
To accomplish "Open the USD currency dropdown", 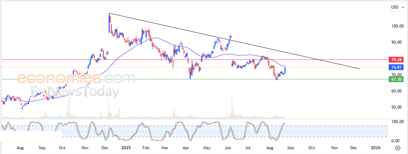I will (397, 7).
